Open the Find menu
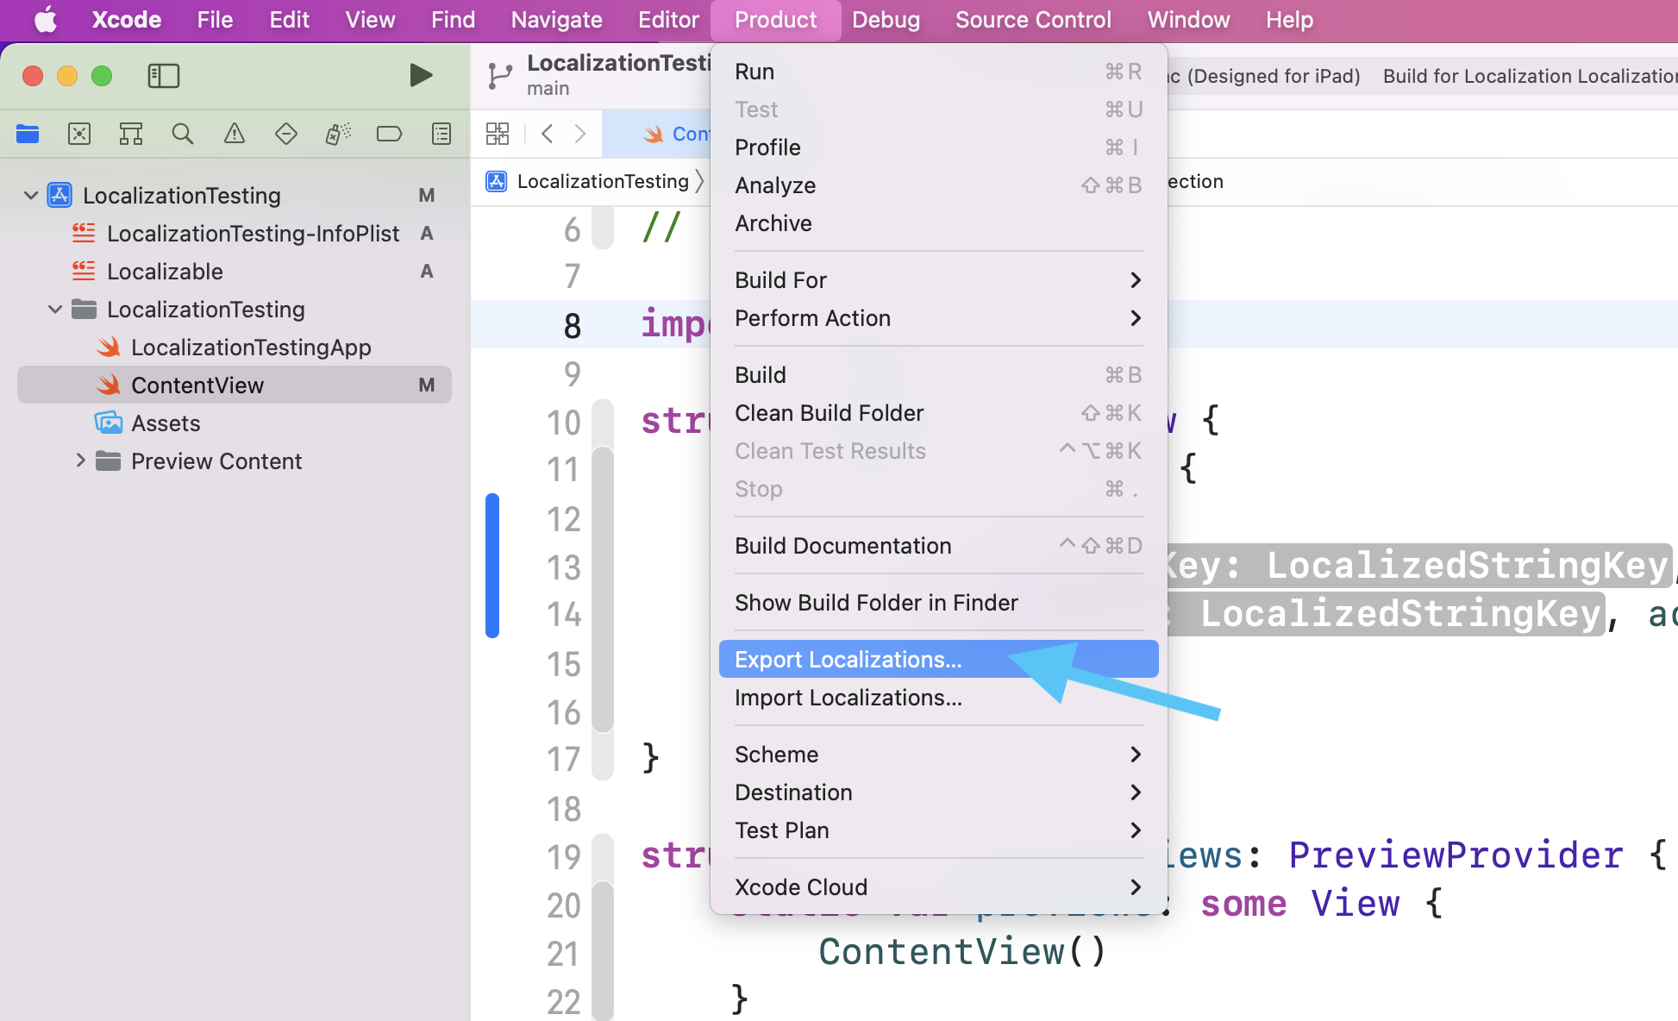The width and height of the screenshot is (1678, 1021). click(x=453, y=19)
